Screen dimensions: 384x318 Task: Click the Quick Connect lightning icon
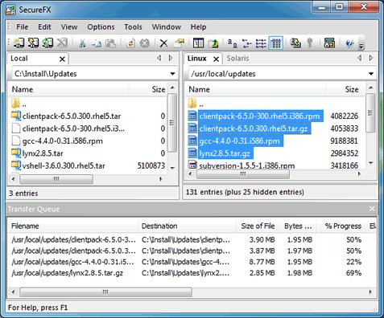(33, 43)
